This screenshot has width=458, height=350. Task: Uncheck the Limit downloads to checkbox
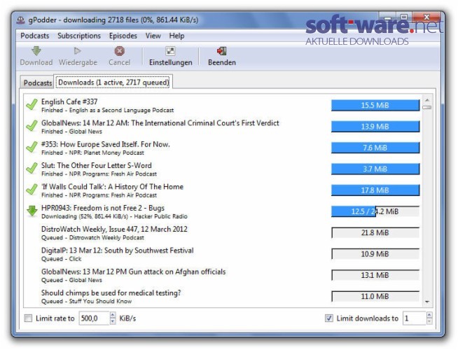point(329,318)
